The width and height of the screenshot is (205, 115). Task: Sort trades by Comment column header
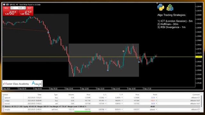196,95
